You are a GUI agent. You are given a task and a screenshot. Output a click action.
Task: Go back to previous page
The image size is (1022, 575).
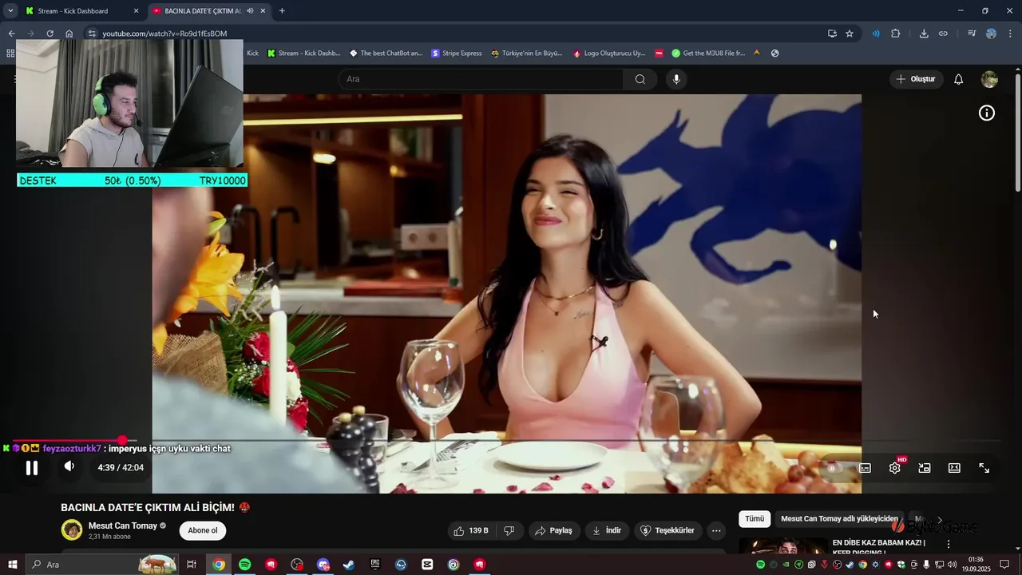(11, 34)
